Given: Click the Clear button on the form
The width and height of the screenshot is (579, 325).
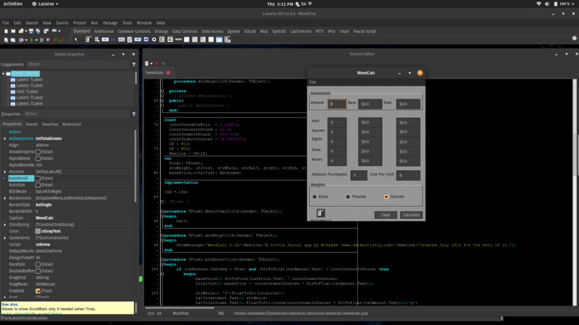Looking at the screenshot, I should pyautogui.click(x=385, y=215).
